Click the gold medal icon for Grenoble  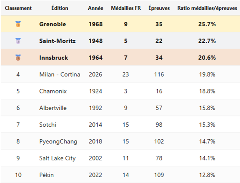tap(18, 24)
